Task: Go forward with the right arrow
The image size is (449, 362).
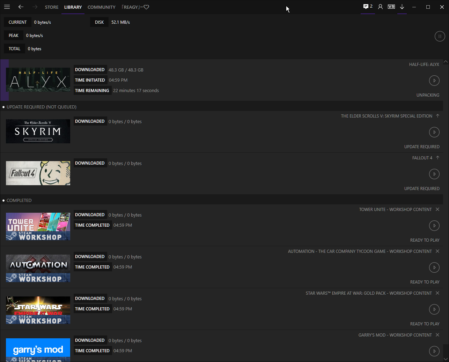Action: (35, 7)
